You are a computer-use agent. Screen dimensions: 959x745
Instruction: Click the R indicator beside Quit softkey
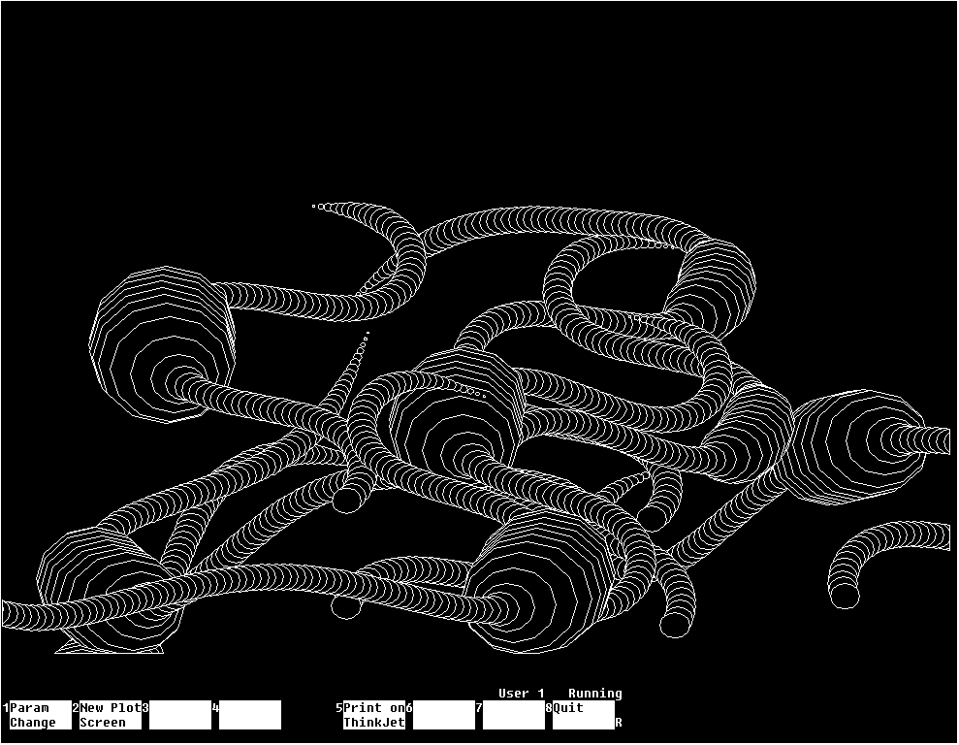coord(619,723)
